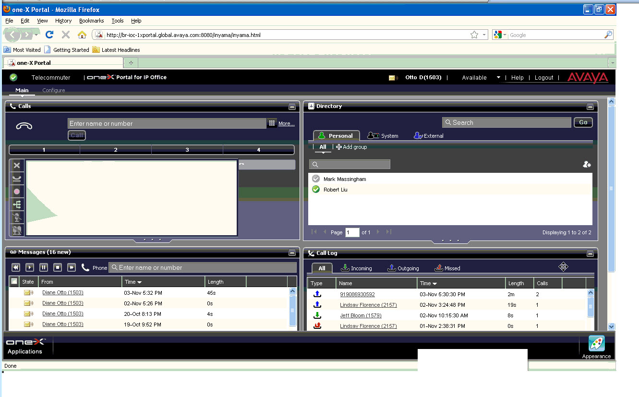Click the add contact icon in Directory
Viewport: 639px width, 397px height.
[586, 165]
